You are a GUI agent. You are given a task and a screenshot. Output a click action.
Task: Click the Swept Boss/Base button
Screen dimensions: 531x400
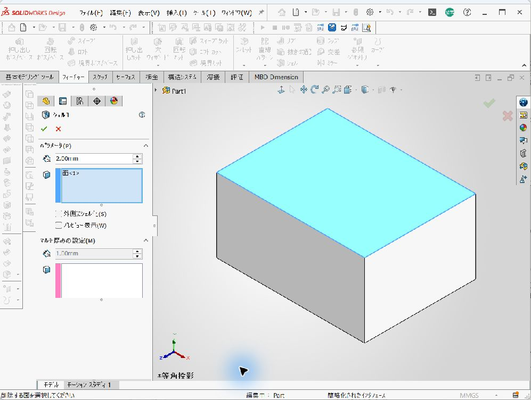(x=81, y=41)
